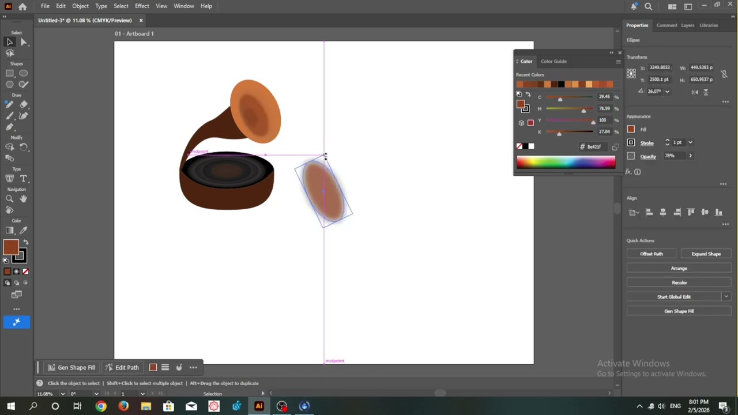
Task: Choose a reference point in the Transform grid
Action: [631, 73]
